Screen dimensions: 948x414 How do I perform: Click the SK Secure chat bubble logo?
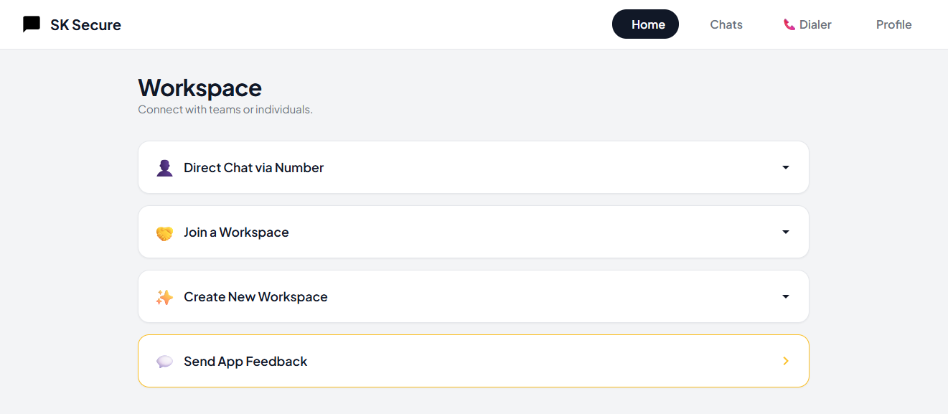coord(32,24)
